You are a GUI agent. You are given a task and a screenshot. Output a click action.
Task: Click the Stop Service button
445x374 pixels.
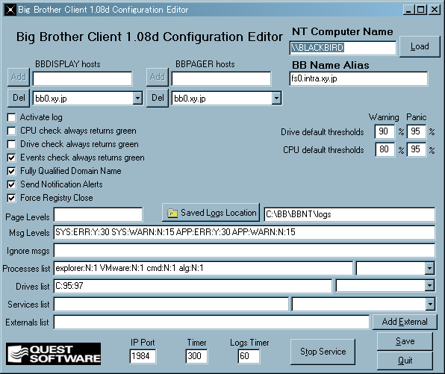tap(323, 352)
